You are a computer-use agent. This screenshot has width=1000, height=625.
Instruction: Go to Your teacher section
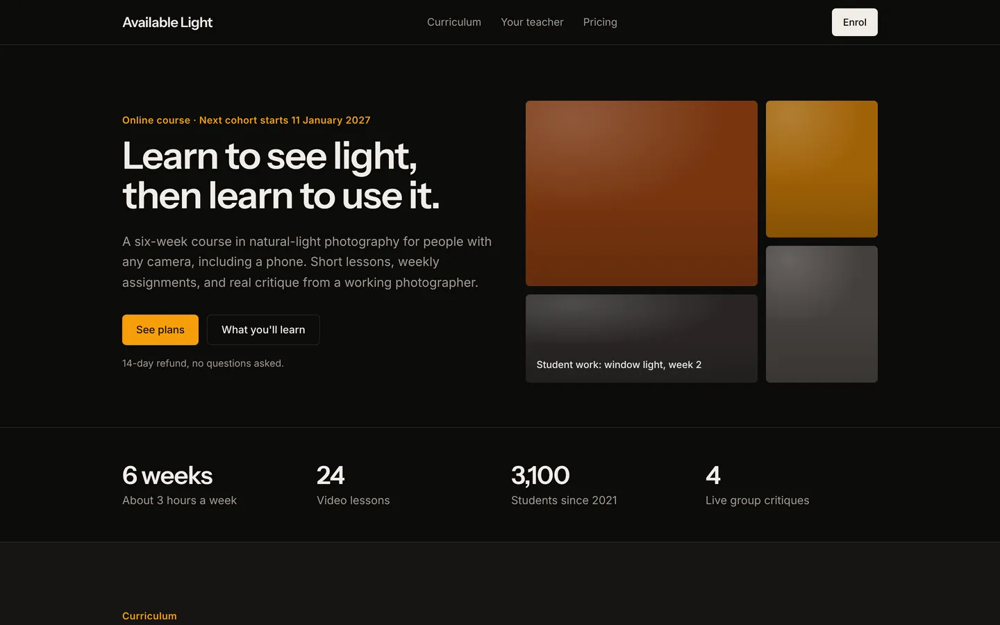[532, 22]
